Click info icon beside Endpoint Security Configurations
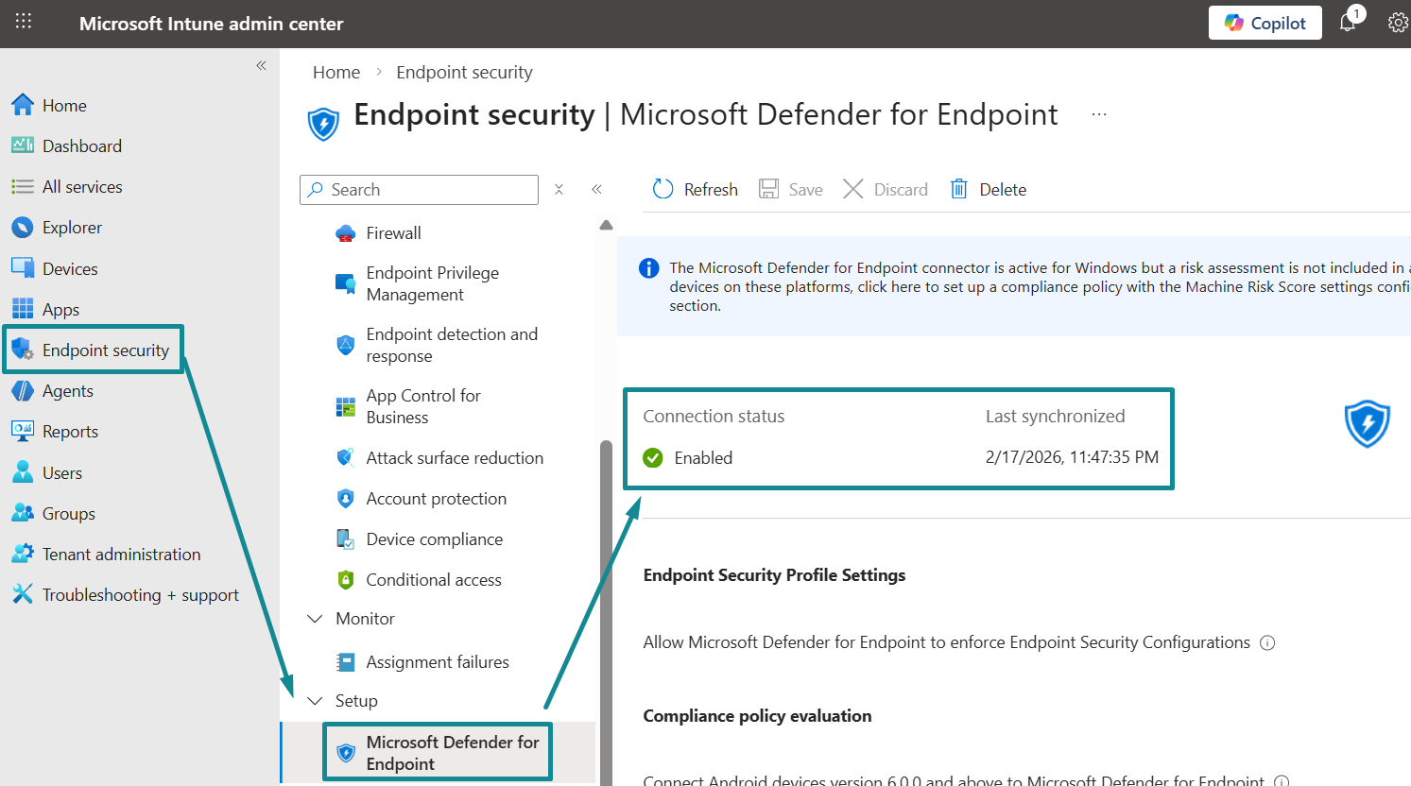1411x786 pixels. [x=1267, y=643]
